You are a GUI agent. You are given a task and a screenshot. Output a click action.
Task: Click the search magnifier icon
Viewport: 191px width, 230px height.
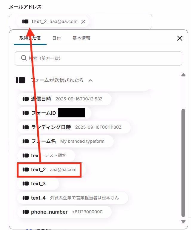click(x=24, y=58)
